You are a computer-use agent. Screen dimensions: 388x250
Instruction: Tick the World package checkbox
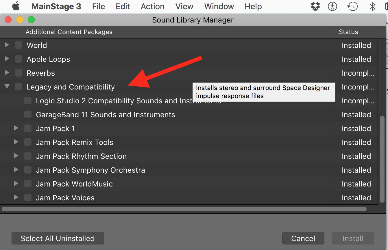point(19,45)
